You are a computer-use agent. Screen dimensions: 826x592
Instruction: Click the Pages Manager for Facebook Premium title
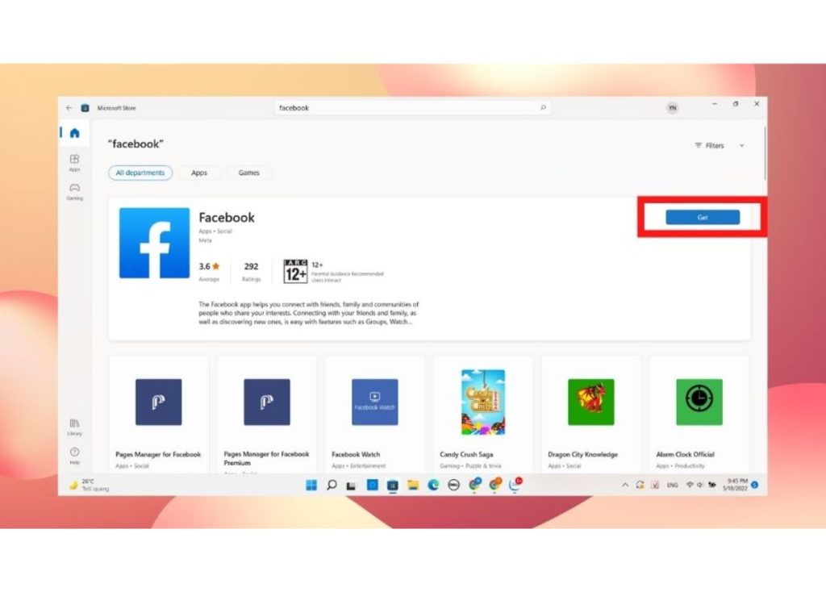tap(266, 458)
